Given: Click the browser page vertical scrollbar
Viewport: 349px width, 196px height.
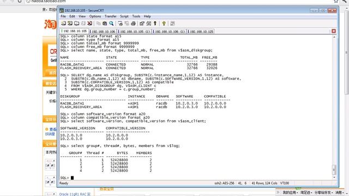Looking at the screenshot, I should point(347,52).
